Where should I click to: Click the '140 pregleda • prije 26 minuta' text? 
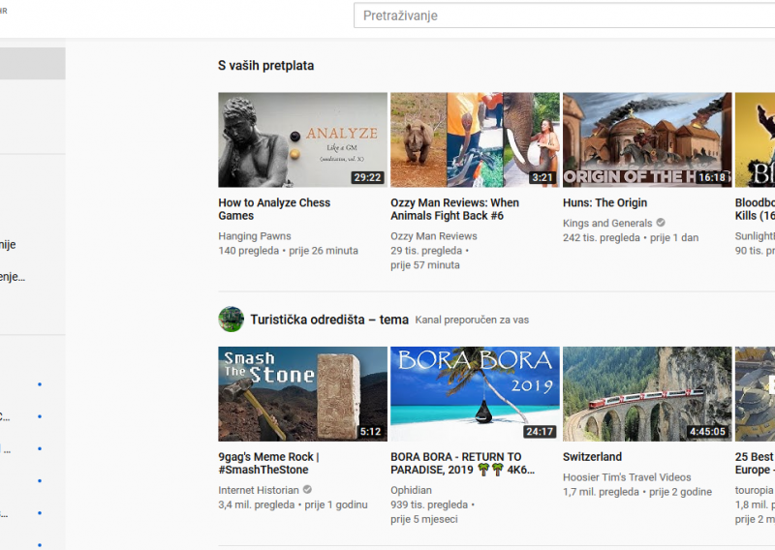click(288, 251)
